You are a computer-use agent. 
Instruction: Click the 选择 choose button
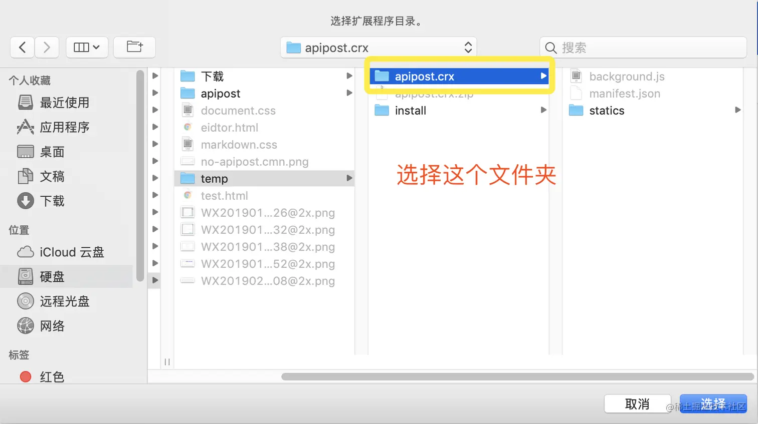tap(713, 403)
